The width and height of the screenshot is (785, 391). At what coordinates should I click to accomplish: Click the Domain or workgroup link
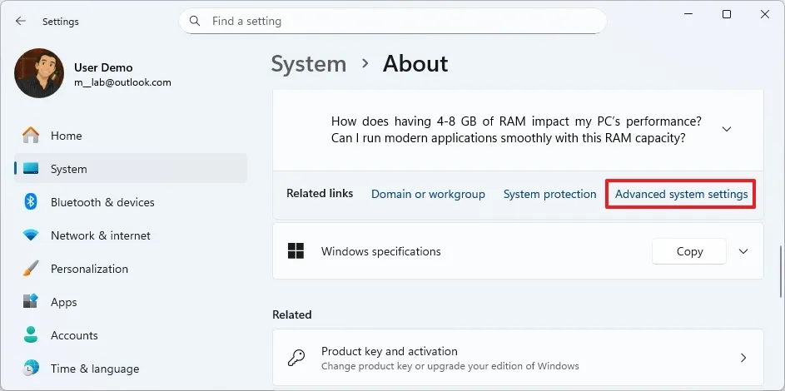[x=428, y=194]
